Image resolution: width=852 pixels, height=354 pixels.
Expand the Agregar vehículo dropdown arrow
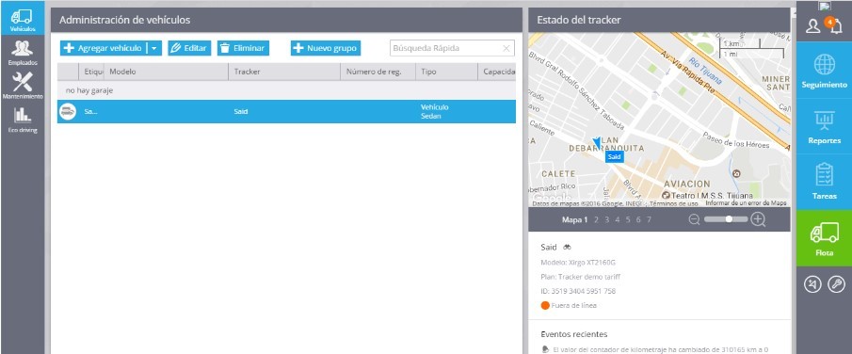(153, 48)
